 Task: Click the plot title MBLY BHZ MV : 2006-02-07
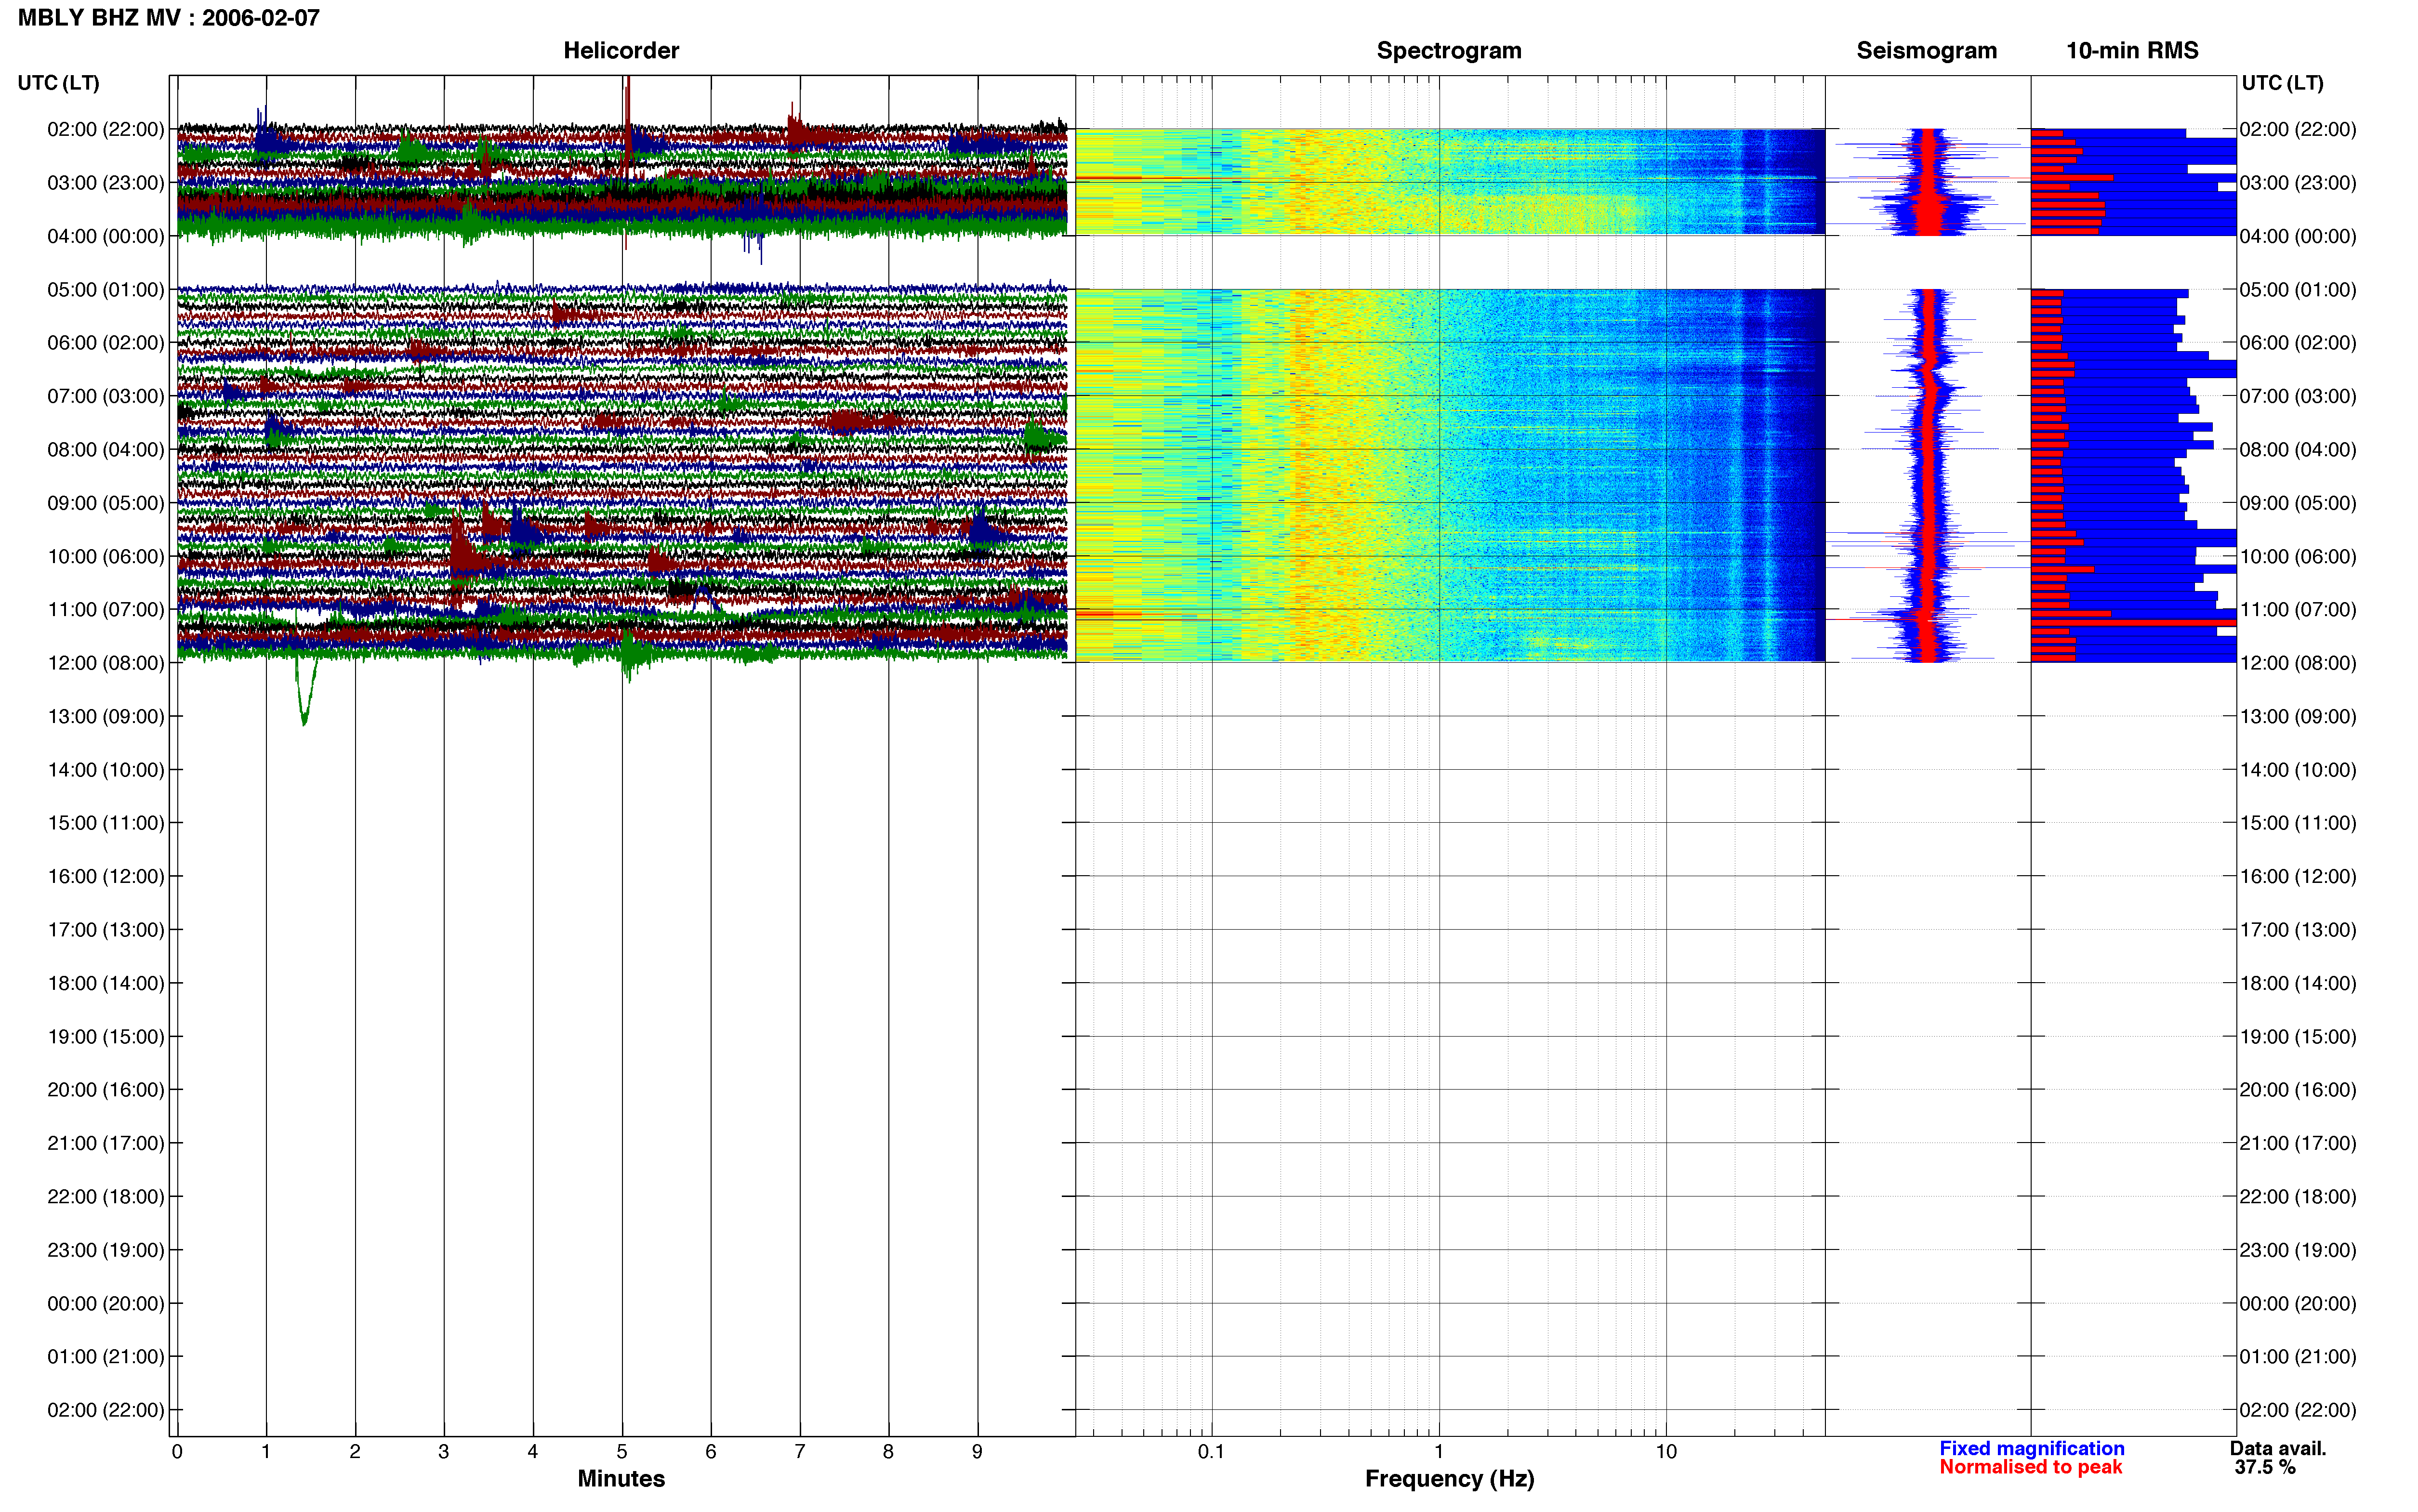coord(168,18)
